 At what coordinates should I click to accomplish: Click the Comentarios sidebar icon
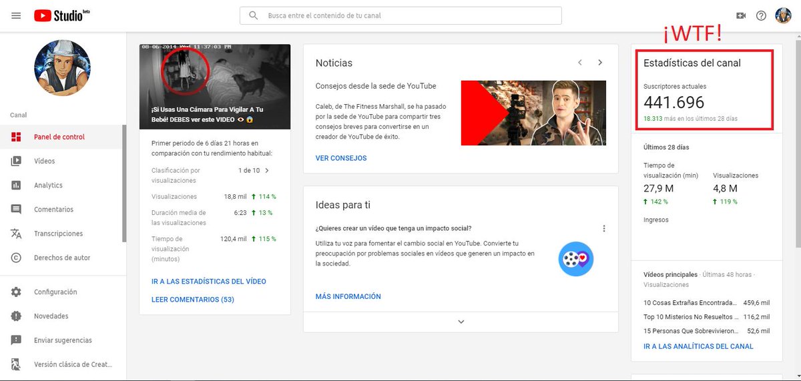[16, 210]
